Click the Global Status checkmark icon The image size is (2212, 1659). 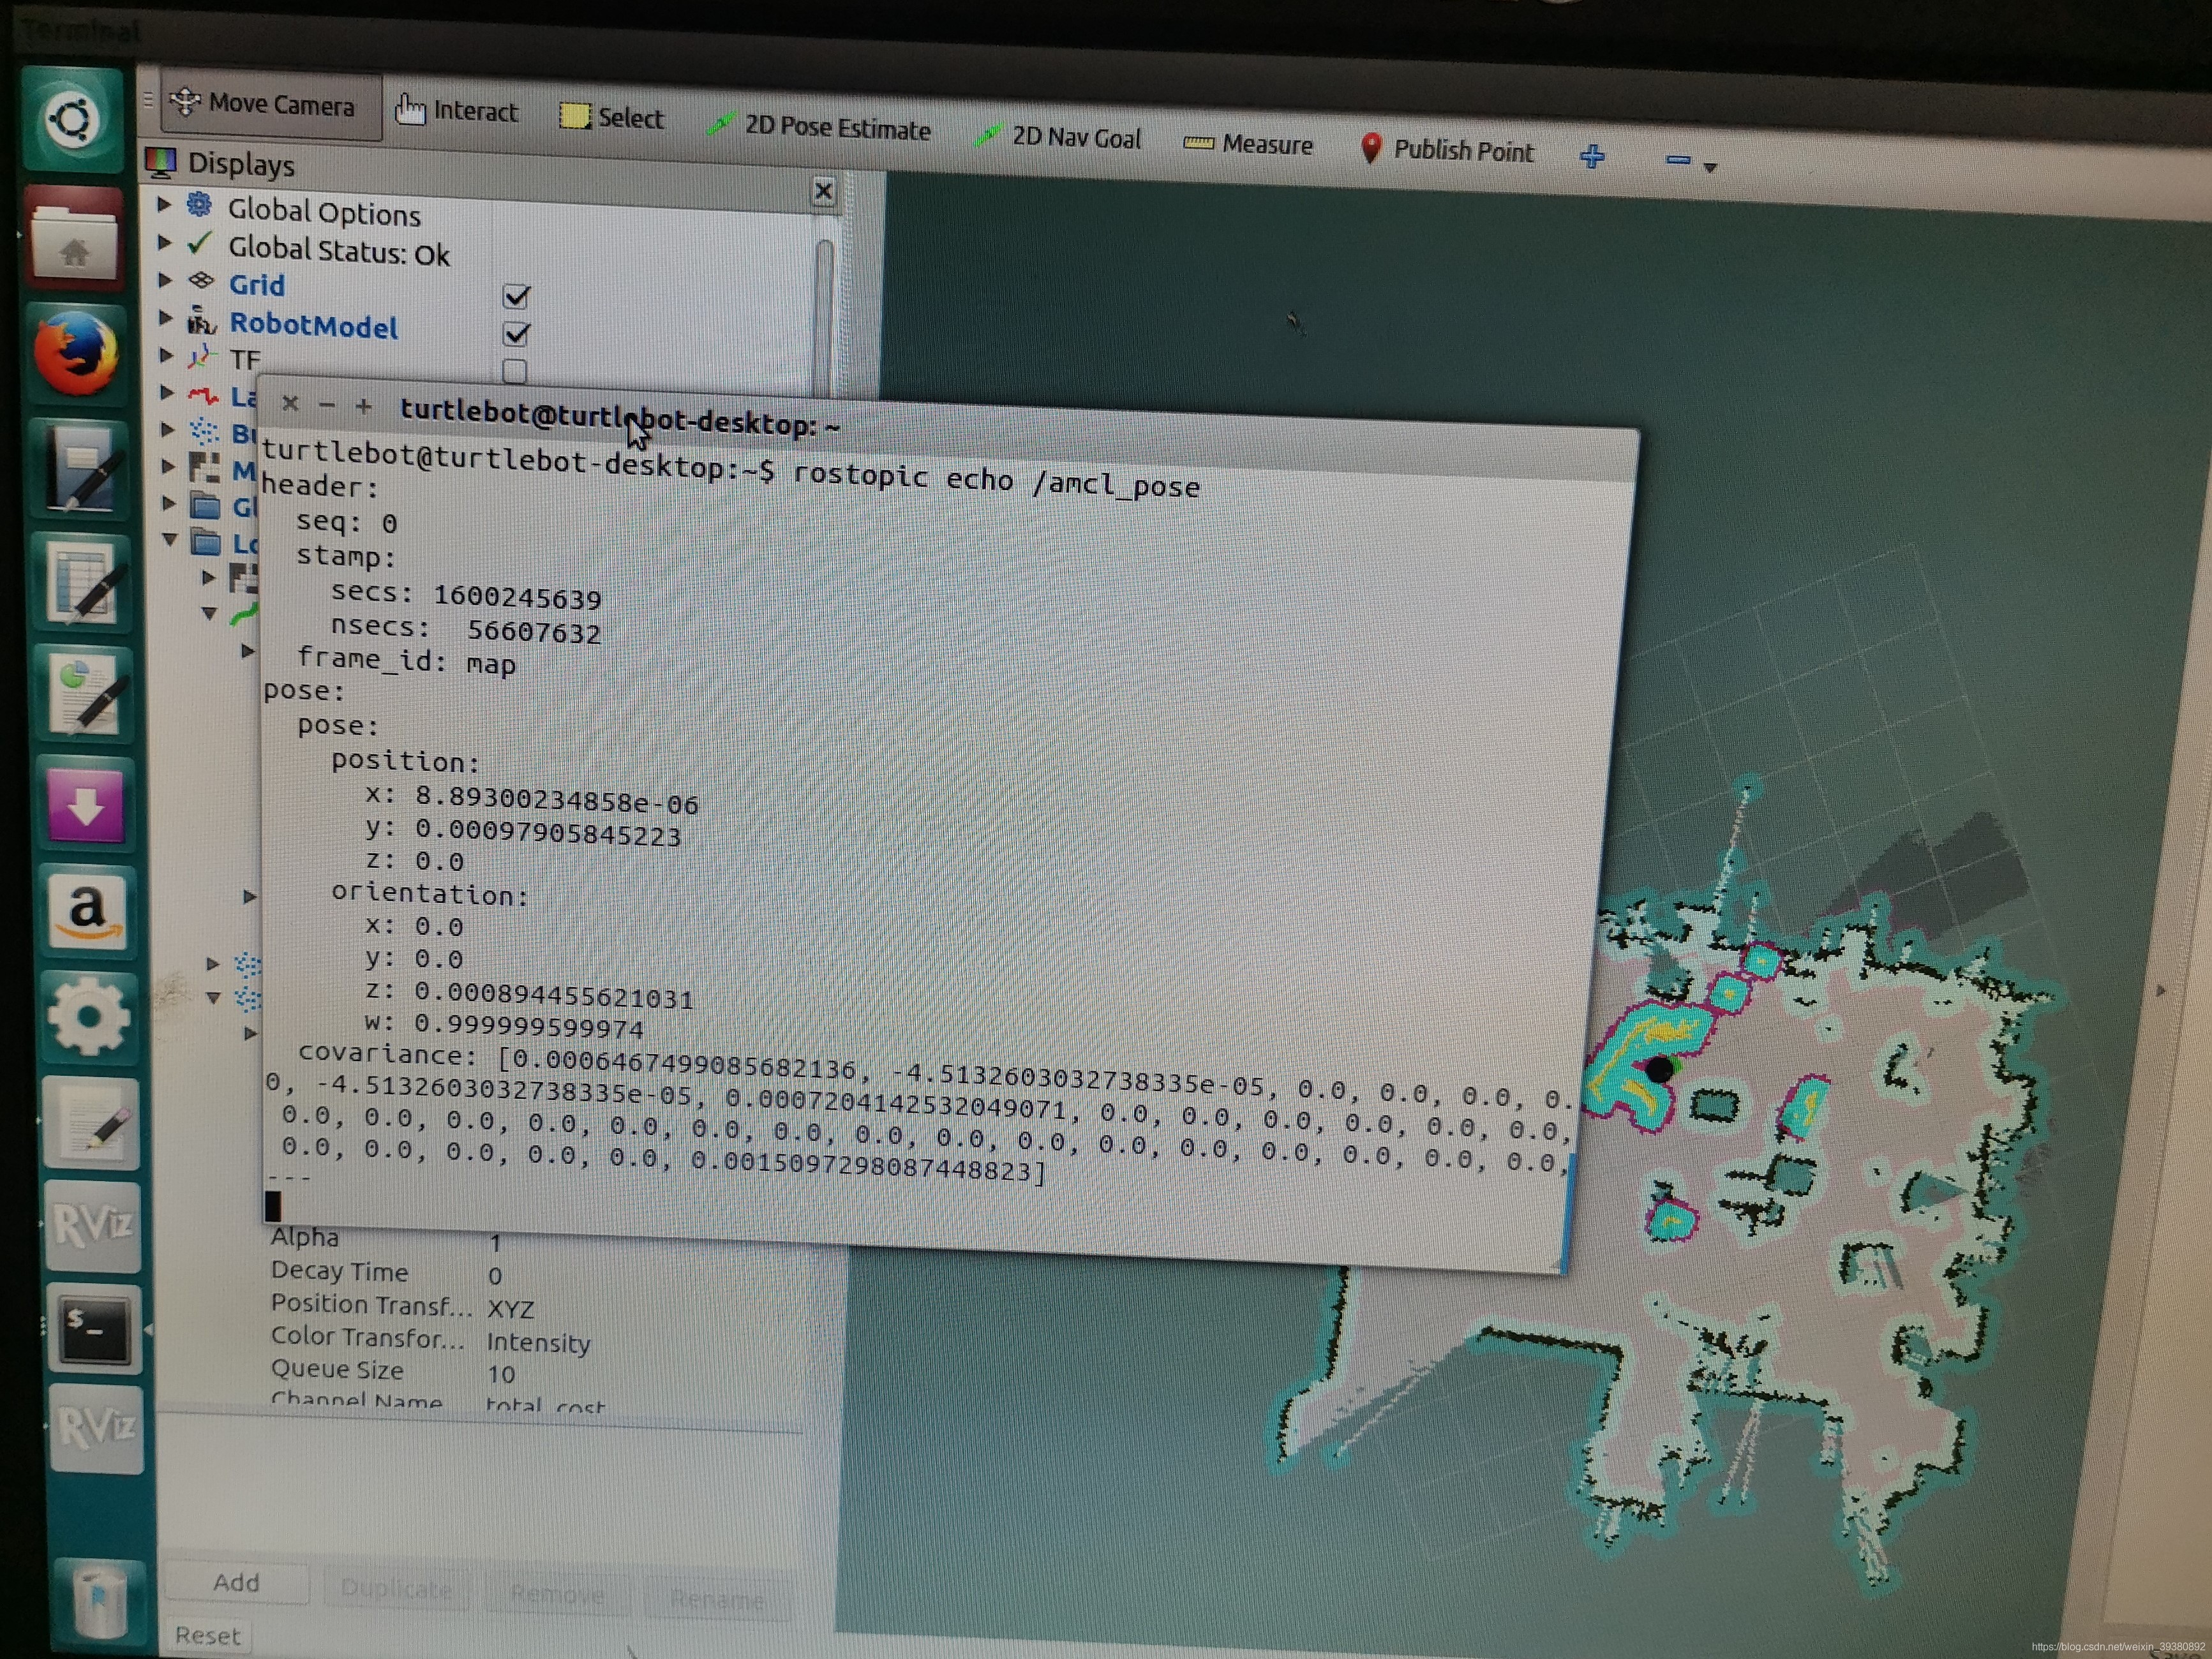200,243
